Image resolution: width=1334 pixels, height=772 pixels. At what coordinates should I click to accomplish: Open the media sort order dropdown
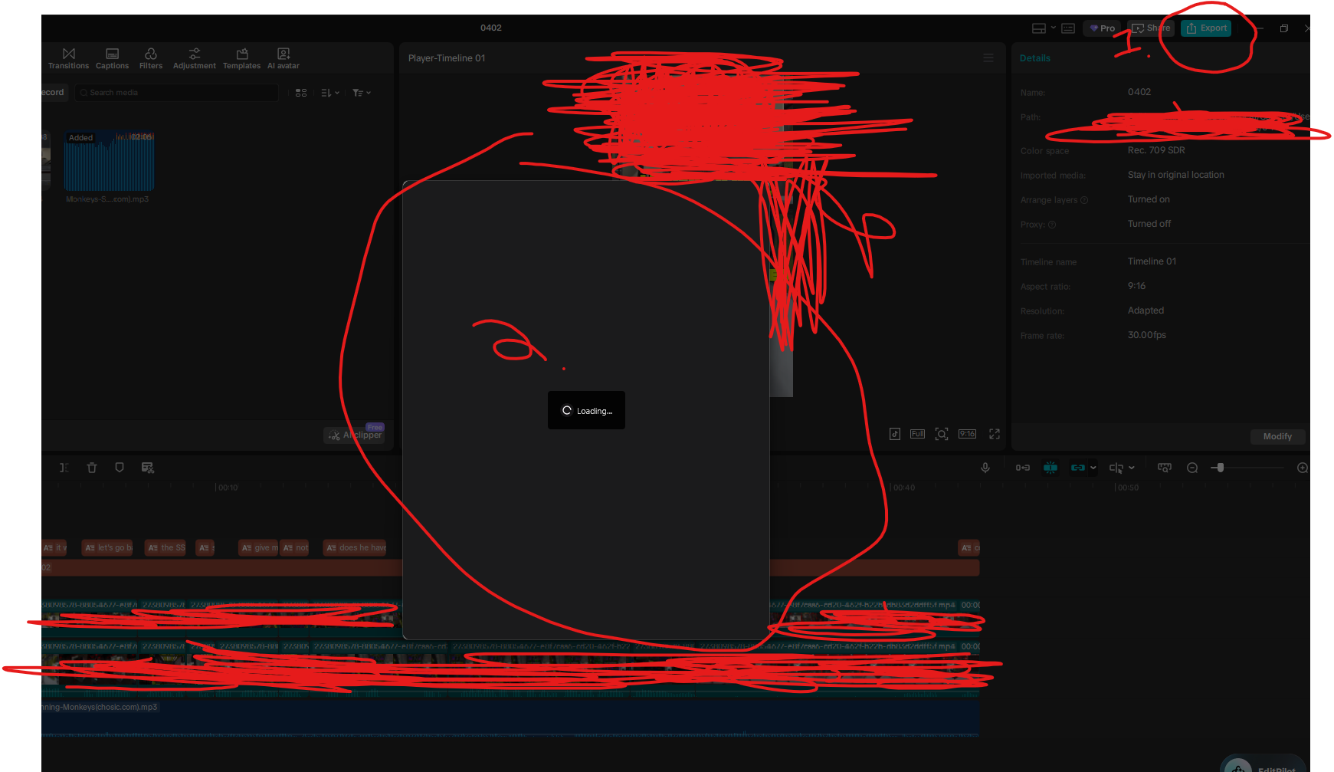pos(330,93)
